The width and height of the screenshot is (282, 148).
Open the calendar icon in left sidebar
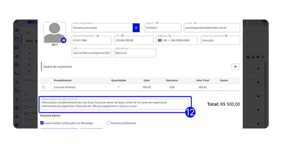coord(17,39)
